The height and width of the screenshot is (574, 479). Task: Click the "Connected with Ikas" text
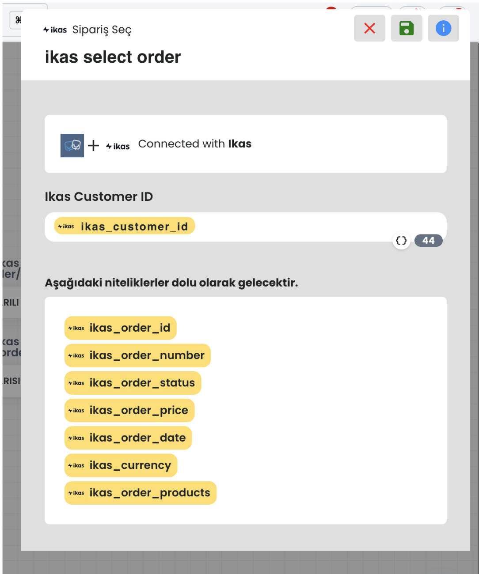195,144
